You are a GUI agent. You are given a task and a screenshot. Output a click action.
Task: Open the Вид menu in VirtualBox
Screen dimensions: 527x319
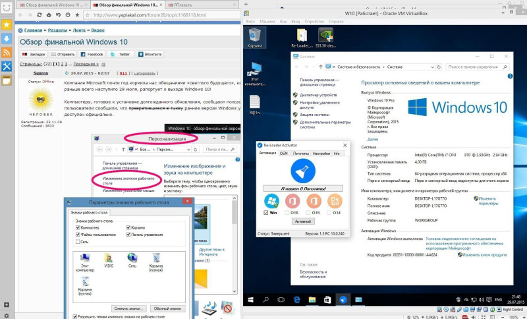tap(283, 21)
